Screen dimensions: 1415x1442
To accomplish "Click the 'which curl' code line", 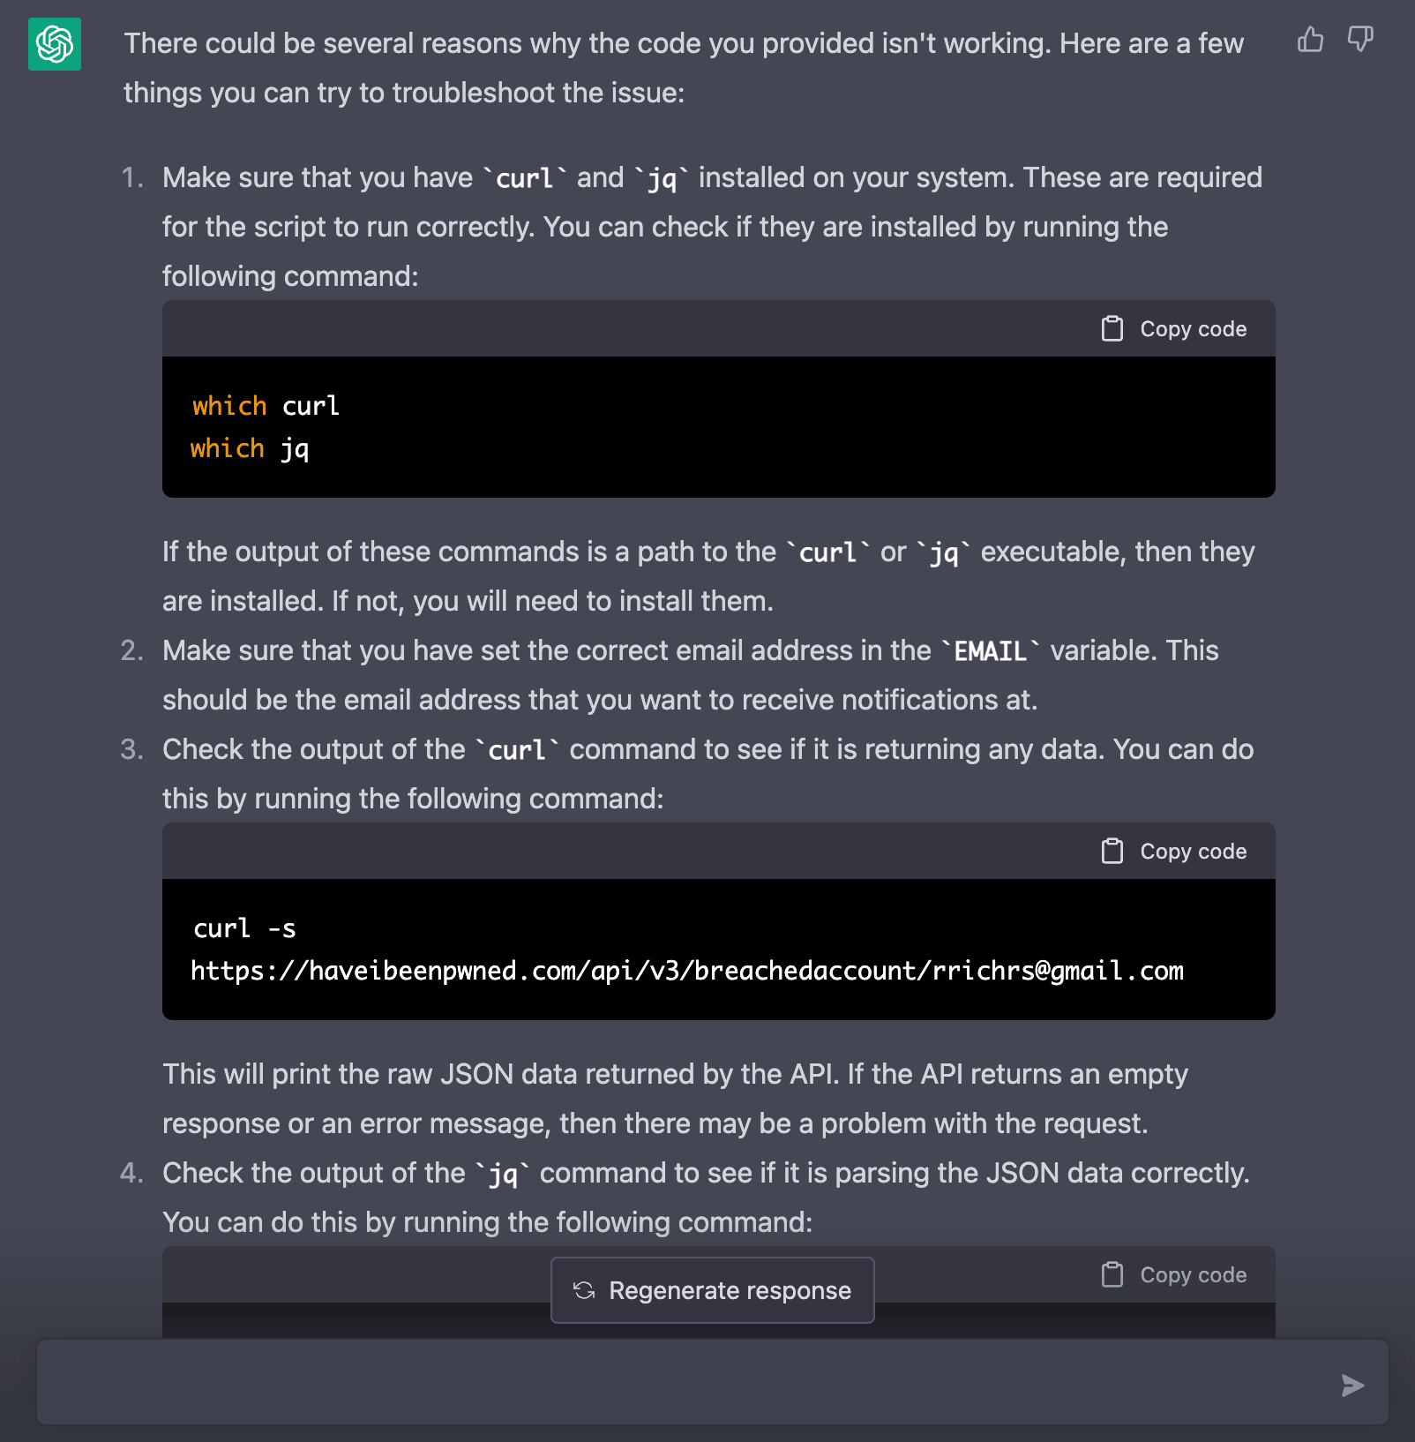I will (x=266, y=406).
